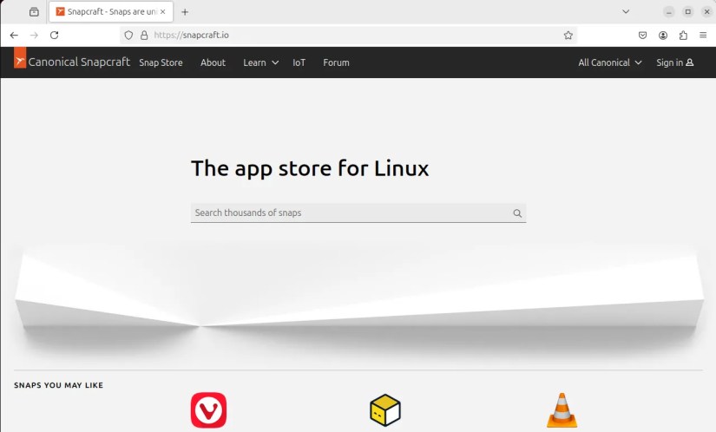The width and height of the screenshot is (716, 432).
Task: Go to Snap Store
Action: click(161, 62)
